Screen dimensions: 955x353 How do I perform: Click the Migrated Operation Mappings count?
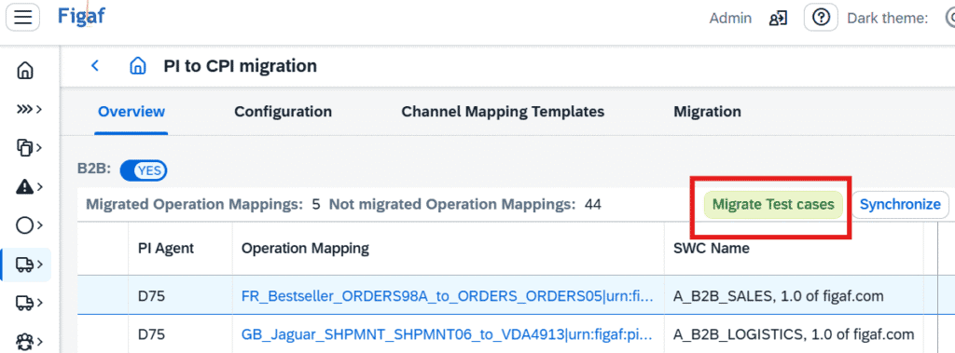click(316, 205)
